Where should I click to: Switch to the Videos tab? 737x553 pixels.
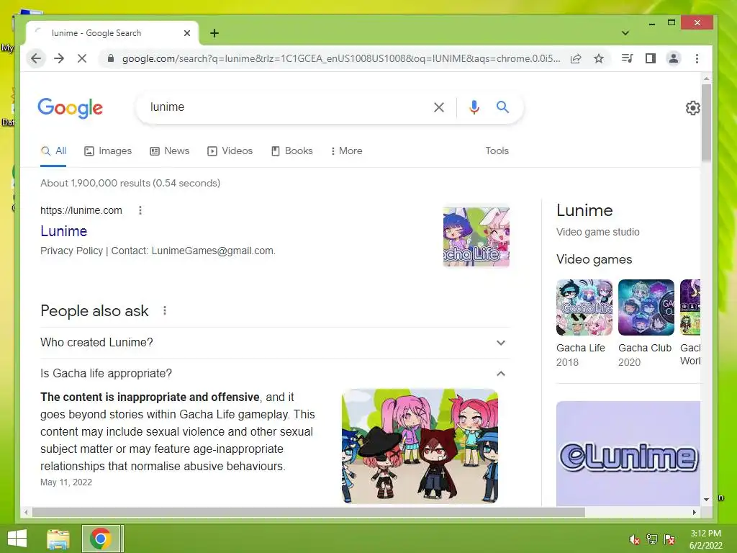pos(230,151)
